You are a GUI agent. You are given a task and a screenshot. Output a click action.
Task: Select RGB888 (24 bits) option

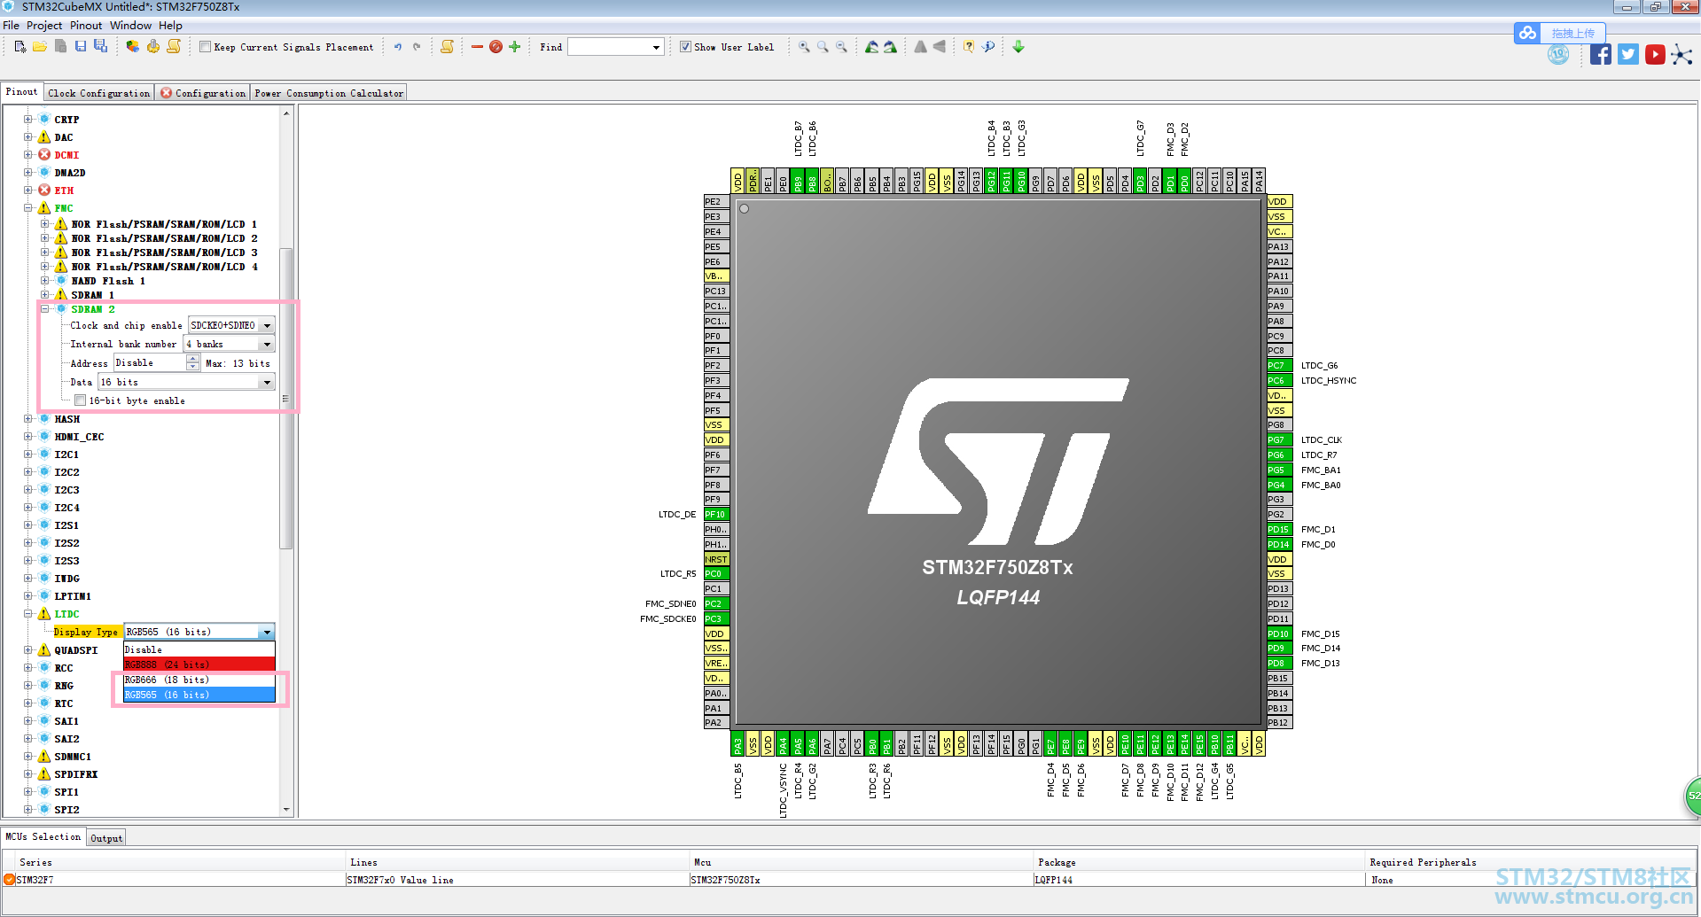pos(199,664)
